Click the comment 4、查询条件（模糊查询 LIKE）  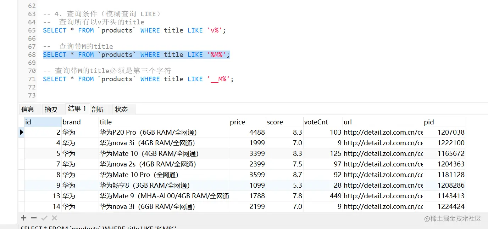pos(102,14)
